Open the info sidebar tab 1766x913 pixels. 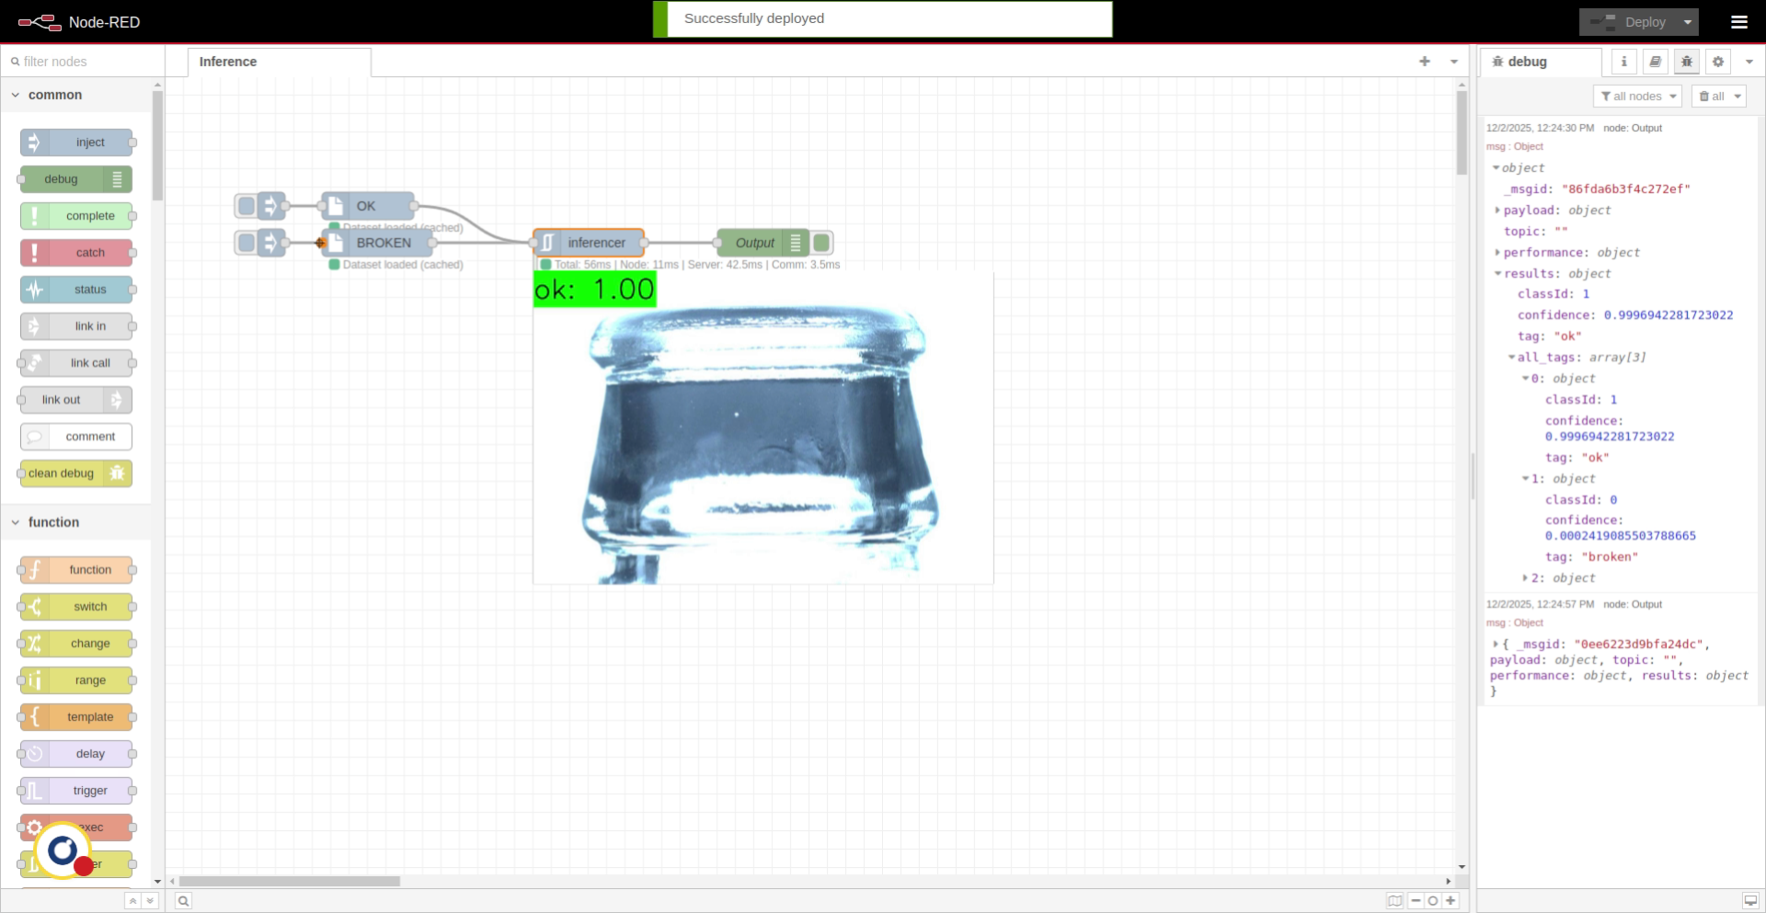(x=1624, y=62)
